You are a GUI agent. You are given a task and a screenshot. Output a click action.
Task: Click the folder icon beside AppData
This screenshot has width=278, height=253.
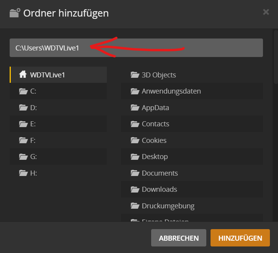coord(135,107)
